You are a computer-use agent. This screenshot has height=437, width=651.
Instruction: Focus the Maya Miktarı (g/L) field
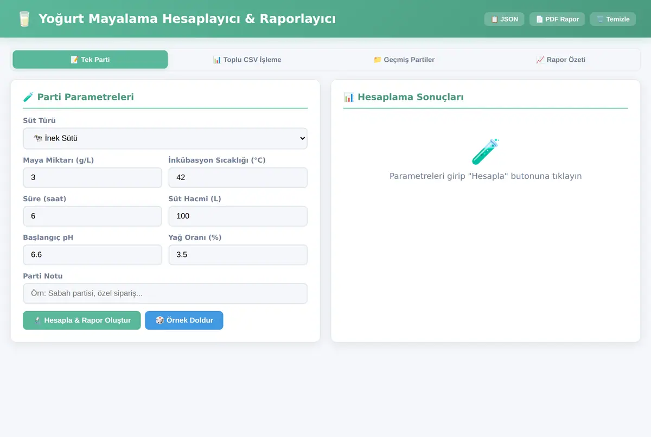92,177
